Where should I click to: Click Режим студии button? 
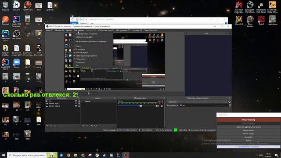[249, 134]
